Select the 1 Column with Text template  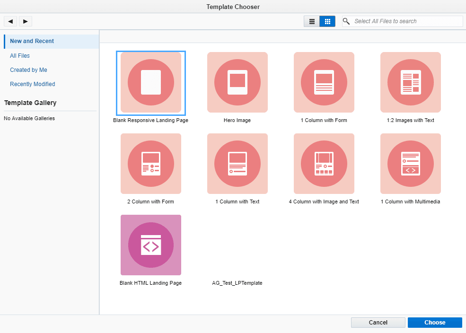click(237, 164)
